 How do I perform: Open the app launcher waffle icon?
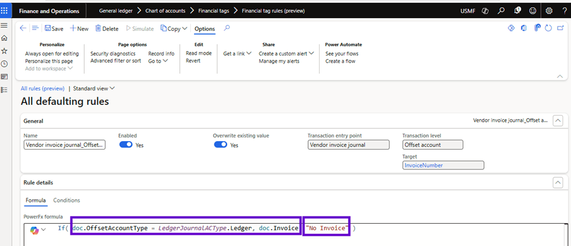tap(5, 10)
